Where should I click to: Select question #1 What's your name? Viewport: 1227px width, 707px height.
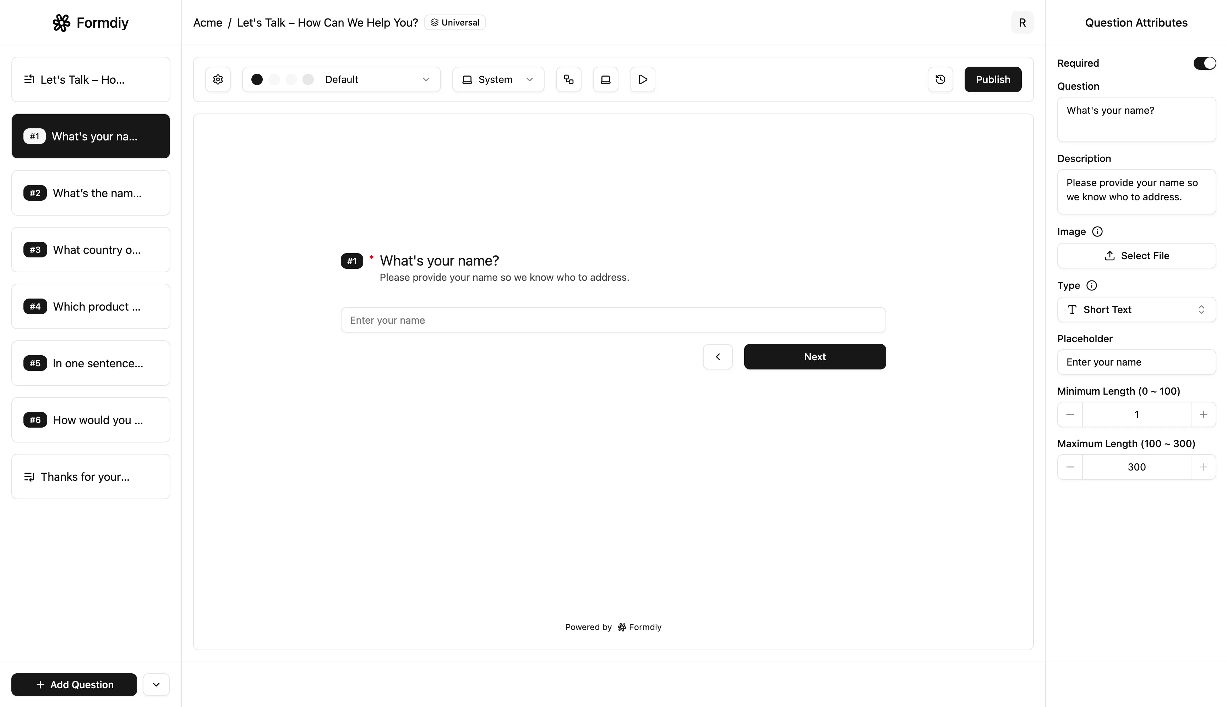[x=91, y=137]
